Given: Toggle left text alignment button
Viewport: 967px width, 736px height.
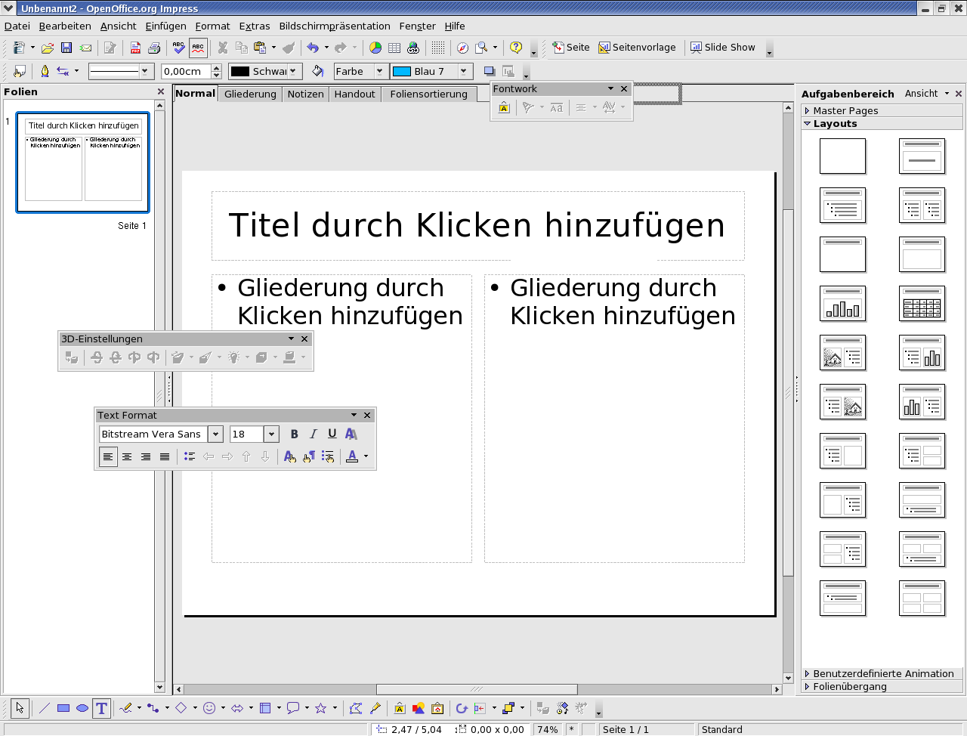Looking at the screenshot, I should 108,456.
